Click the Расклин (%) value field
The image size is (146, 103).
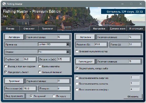click(101, 44)
